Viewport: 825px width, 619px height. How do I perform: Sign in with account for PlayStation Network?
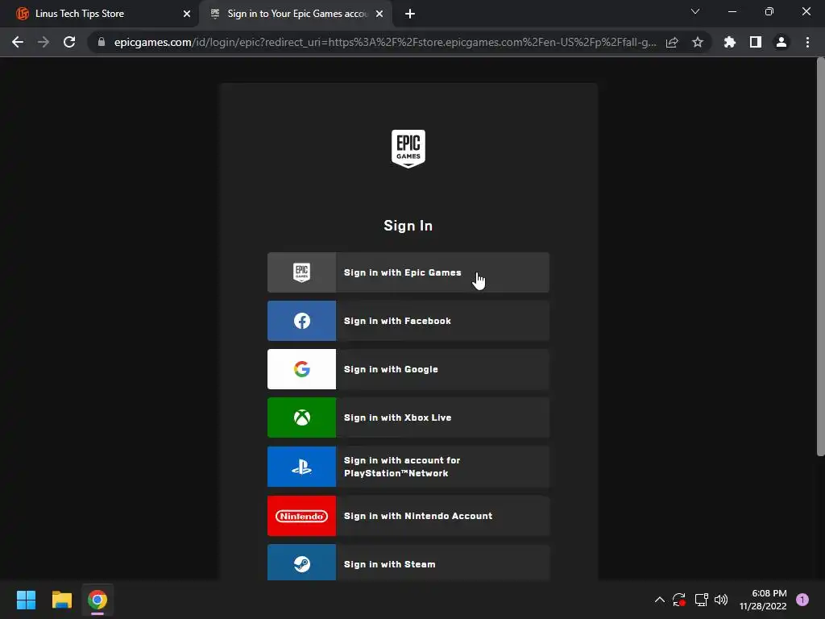tap(408, 467)
